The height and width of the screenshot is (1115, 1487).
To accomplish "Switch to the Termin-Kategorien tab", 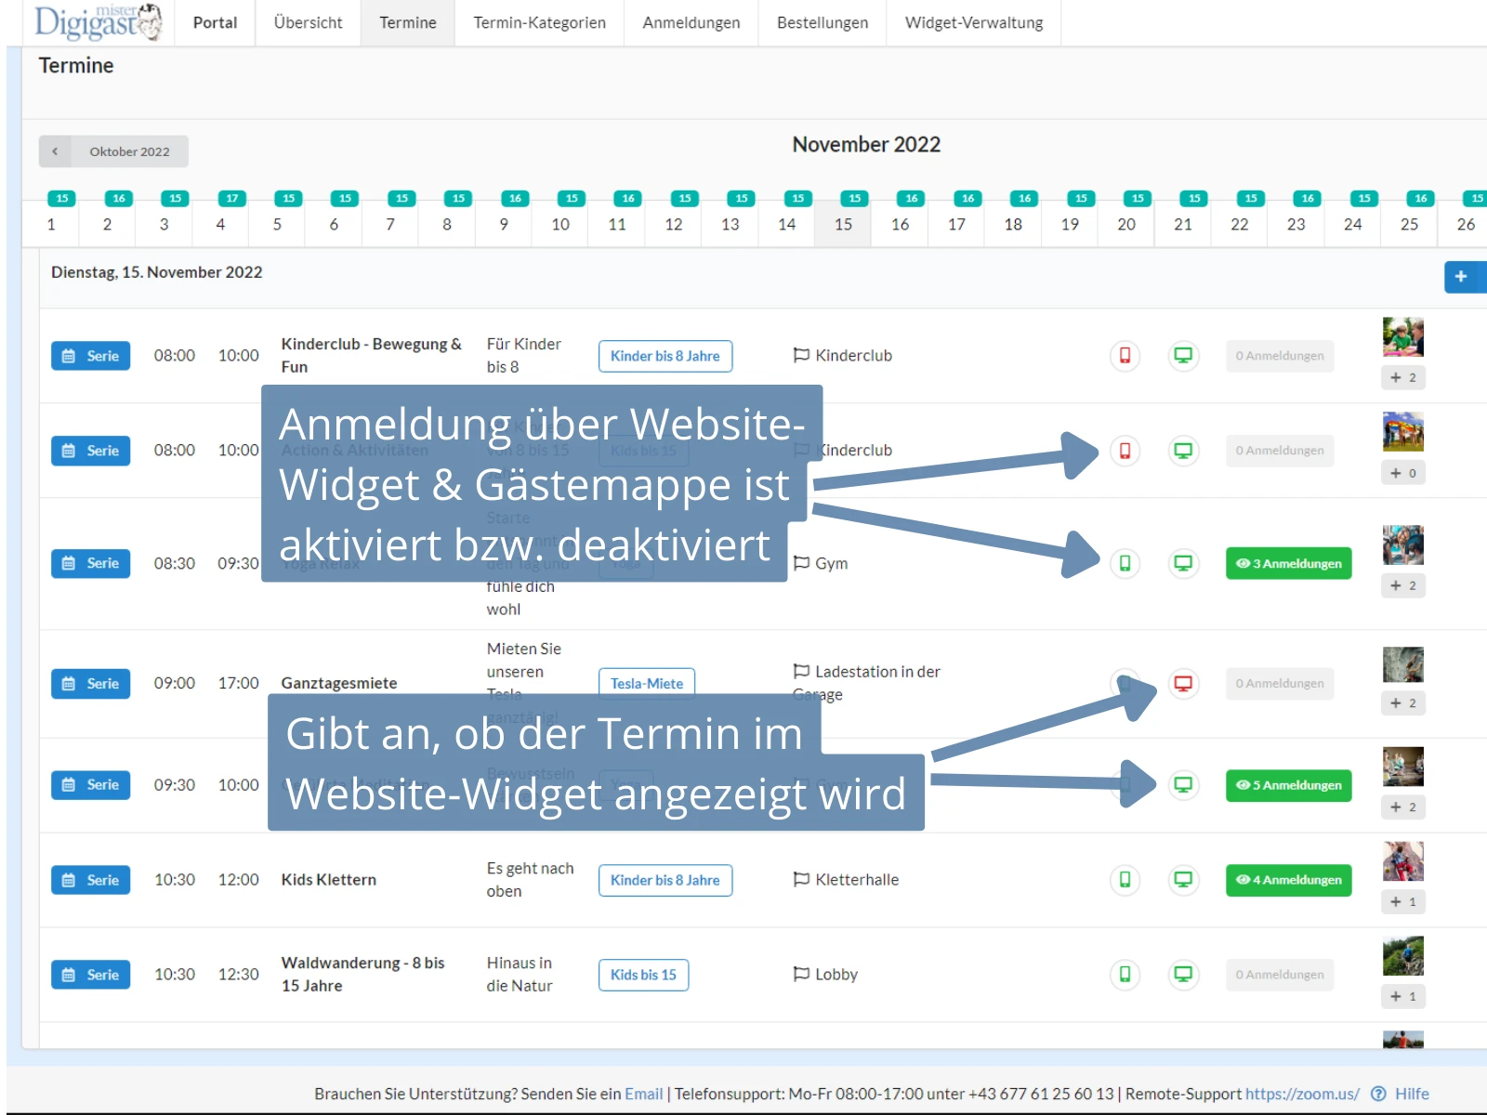I will click(539, 22).
